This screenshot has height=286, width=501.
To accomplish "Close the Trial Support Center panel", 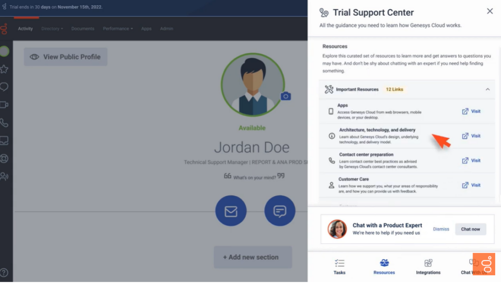I will (x=490, y=11).
